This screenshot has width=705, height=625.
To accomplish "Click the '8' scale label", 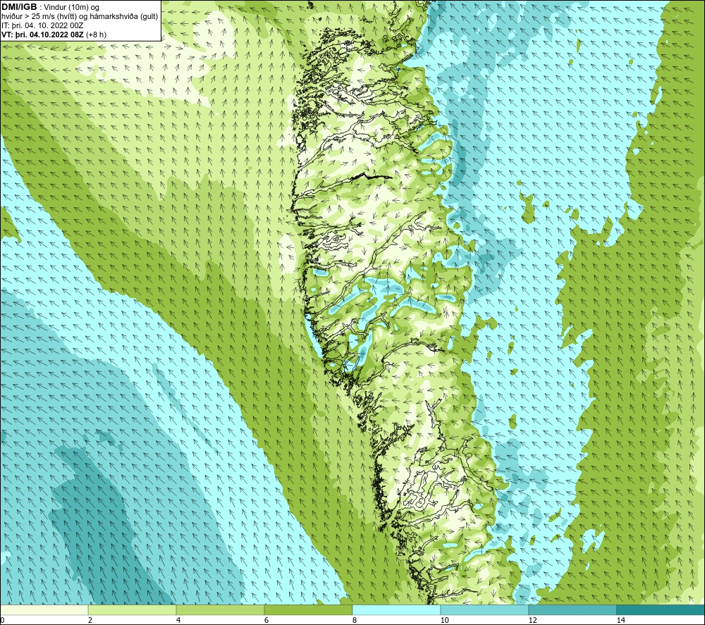I will click(x=355, y=621).
